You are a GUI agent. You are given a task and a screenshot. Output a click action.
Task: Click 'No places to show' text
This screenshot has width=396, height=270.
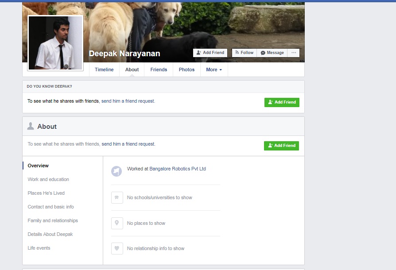coord(146,224)
